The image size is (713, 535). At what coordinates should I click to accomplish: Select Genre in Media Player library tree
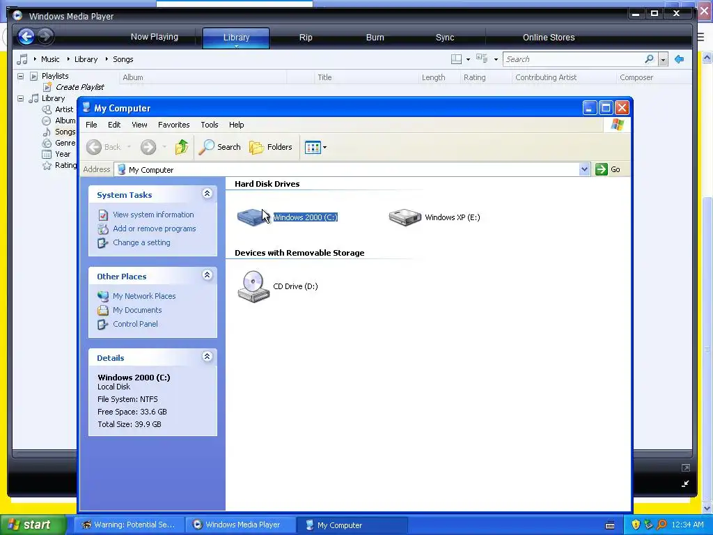pyautogui.click(x=65, y=143)
